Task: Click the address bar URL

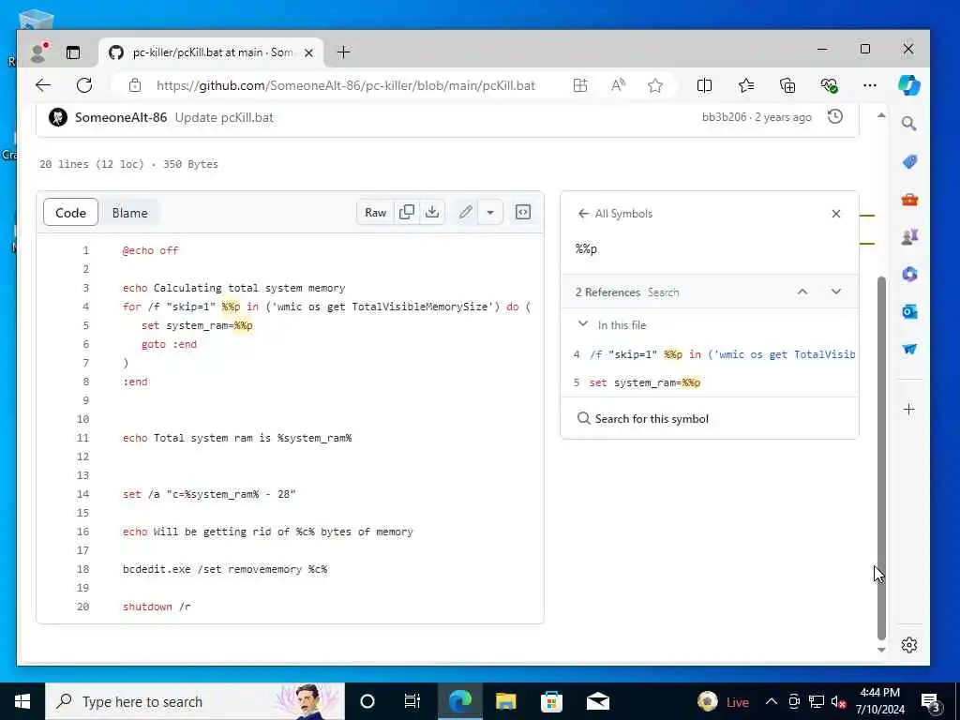Action: (x=346, y=85)
